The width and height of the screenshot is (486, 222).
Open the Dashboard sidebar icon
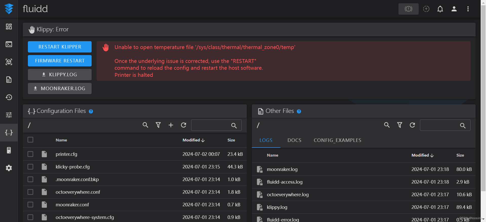[x=9, y=27]
